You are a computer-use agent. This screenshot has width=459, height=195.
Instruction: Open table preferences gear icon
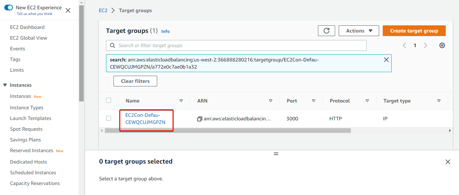click(442, 45)
